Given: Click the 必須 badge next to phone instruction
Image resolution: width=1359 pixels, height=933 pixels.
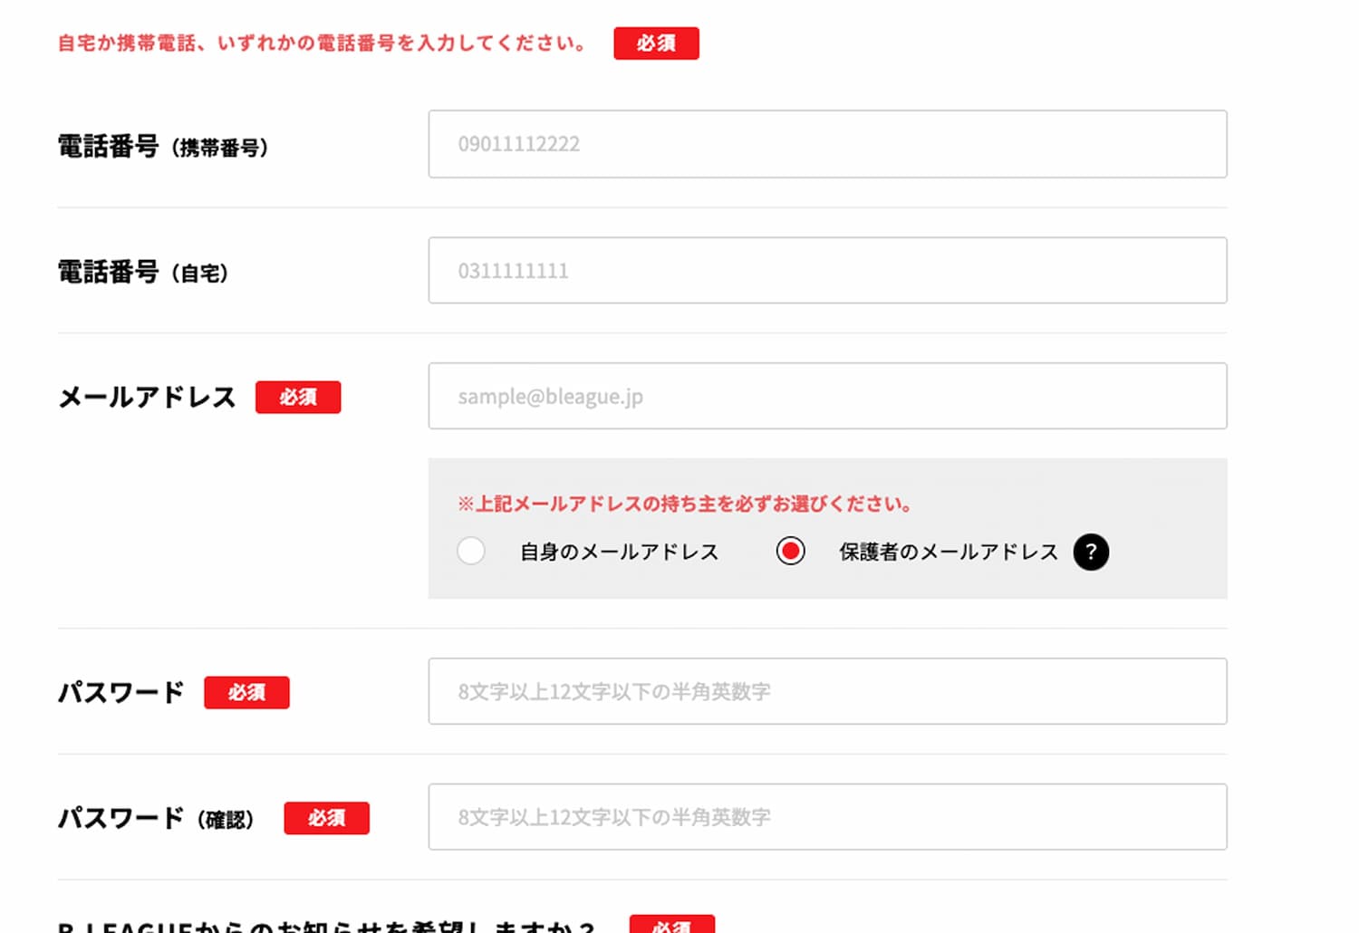Looking at the screenshot, I should [x=656, y=43].
